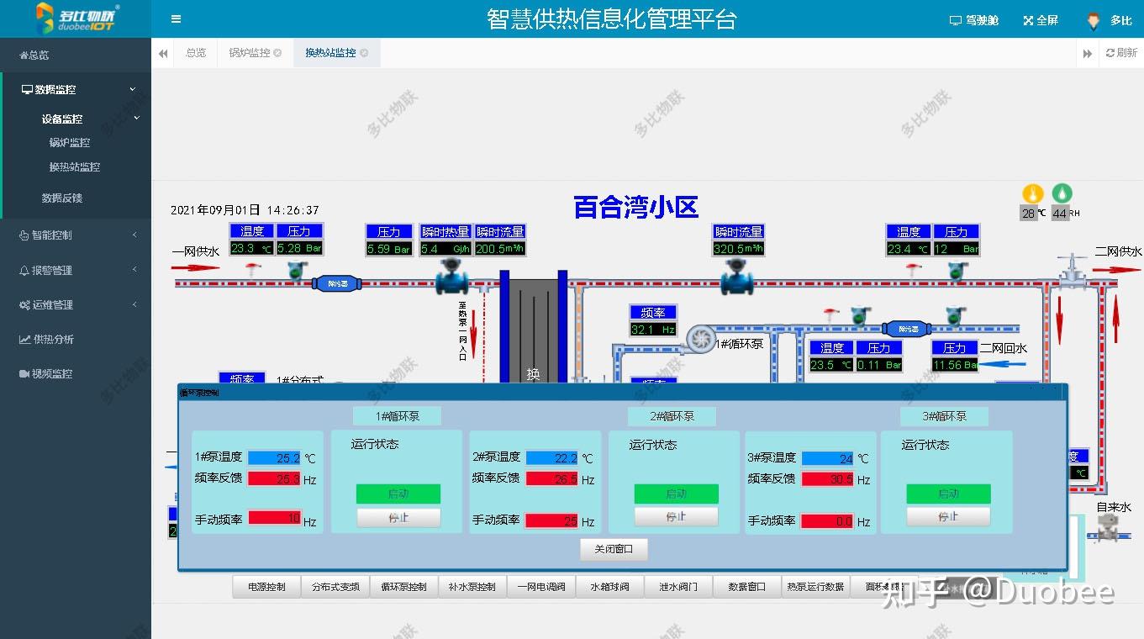Open the 循环泵控制 panel button
The image size is (1144, 639).
point(403,587)
